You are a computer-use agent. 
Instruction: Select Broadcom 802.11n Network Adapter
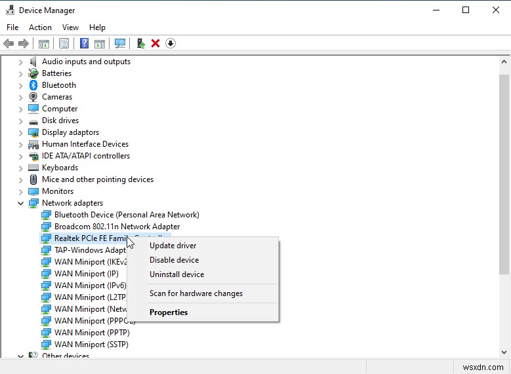(x=117, y=227)
